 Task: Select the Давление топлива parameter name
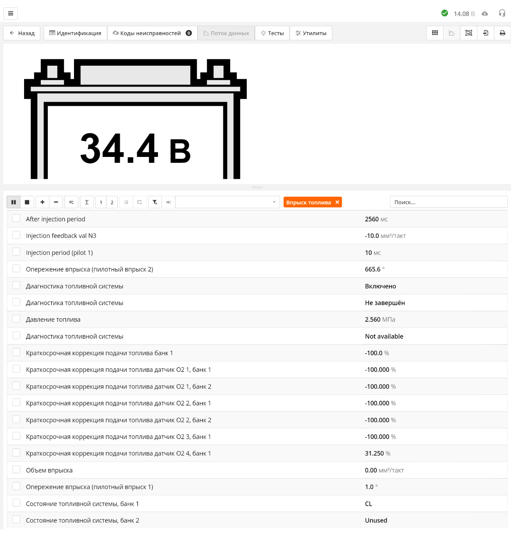(53, 319)
